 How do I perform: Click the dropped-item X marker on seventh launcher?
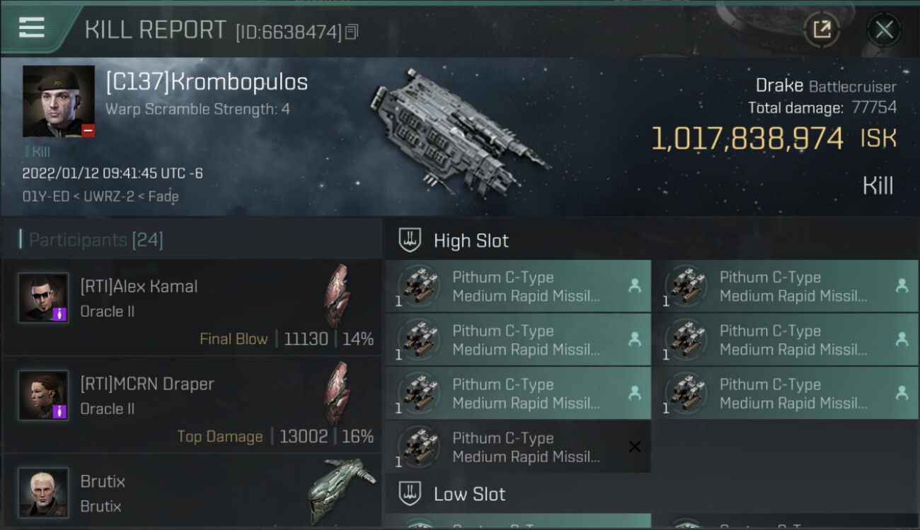pyautogui.click(x=635, y=447)
